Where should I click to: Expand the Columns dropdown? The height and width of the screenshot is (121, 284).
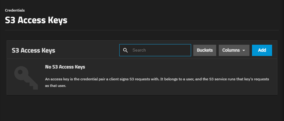point(234,50)
